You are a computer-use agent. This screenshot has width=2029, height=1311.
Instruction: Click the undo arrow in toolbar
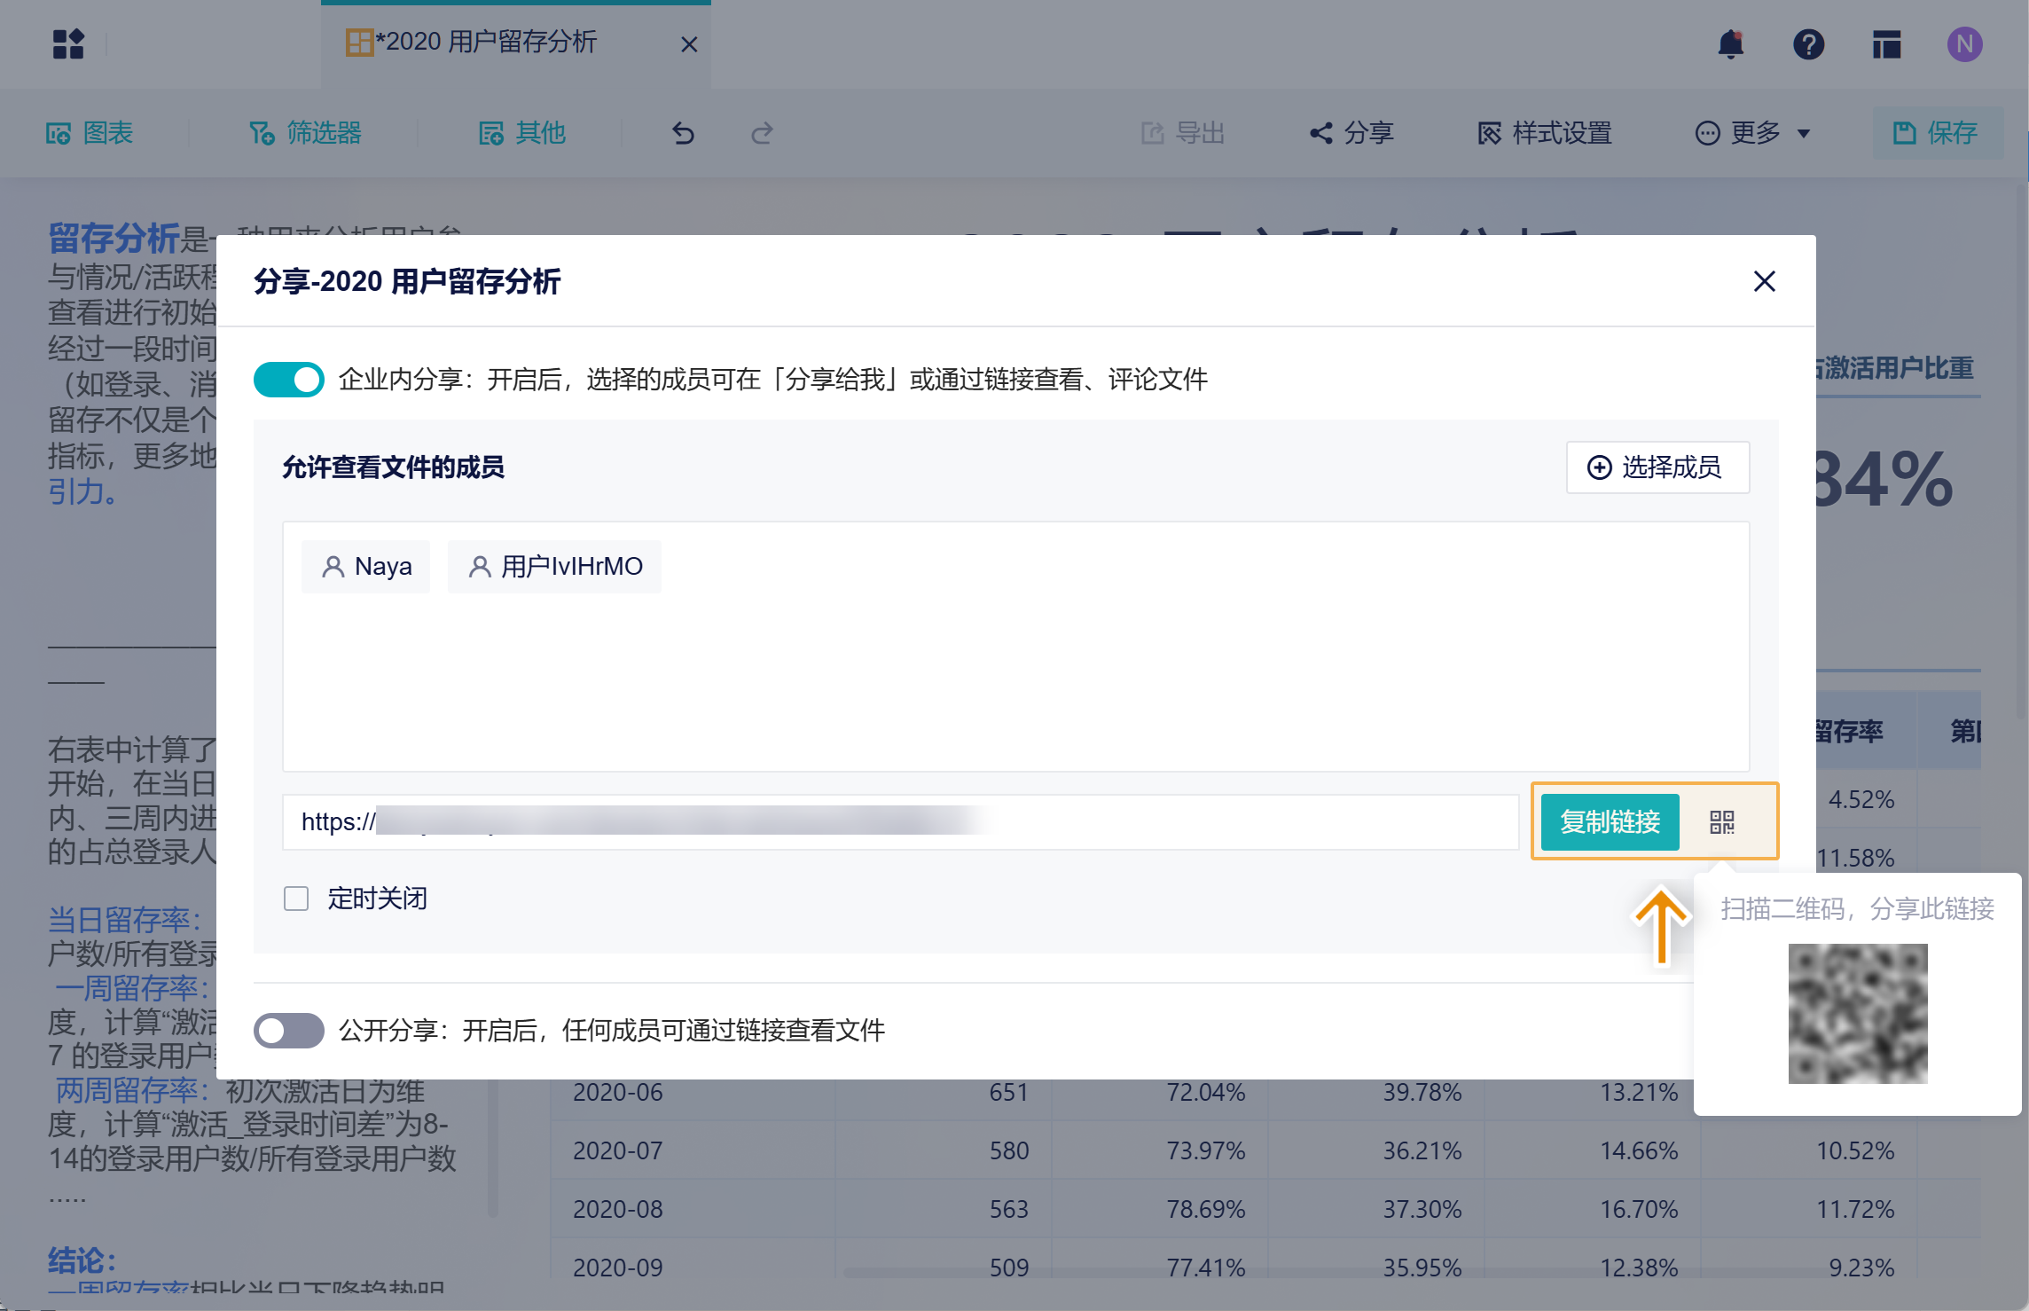pyautogui.click(x=683, y=133)
